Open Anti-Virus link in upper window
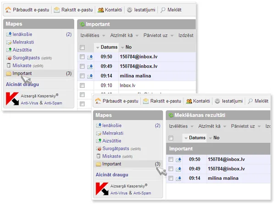Image resolution: width=275 pixels, height=206 pixels. coord(29,103)
